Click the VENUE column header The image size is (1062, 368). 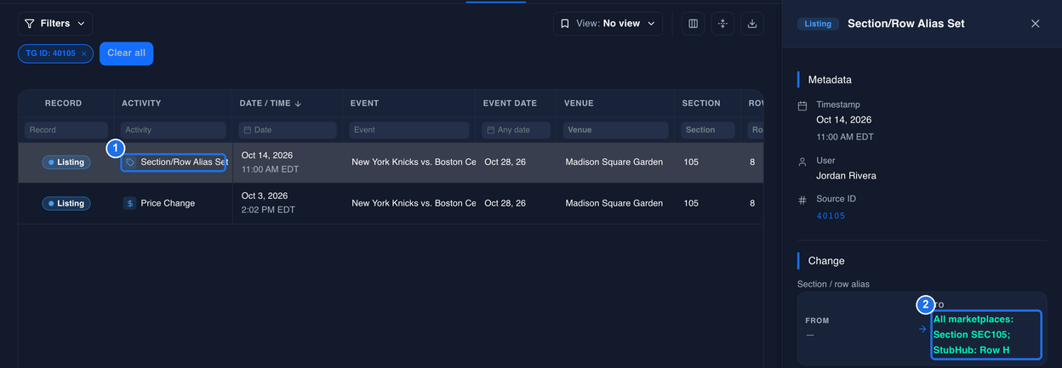tap(579, 104)
